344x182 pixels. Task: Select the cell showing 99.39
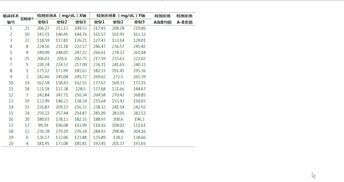point(43,125)
